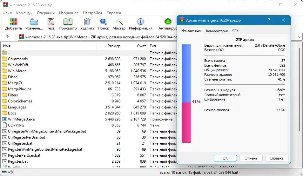Select the MergePlugins folder row

[x=89, y=89]
